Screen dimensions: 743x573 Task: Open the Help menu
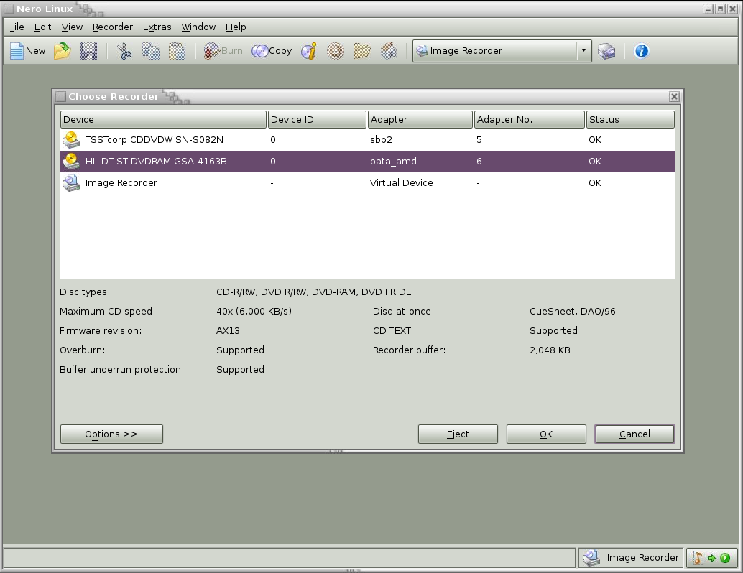click(236, 27)
